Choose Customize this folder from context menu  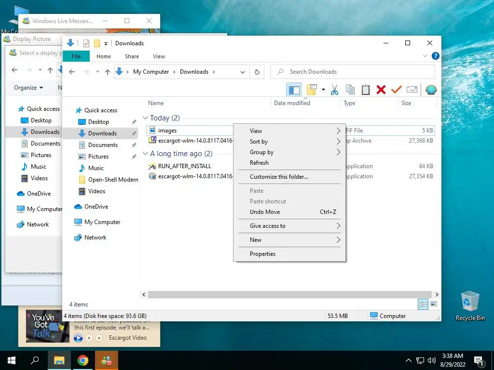click(289, 177)
